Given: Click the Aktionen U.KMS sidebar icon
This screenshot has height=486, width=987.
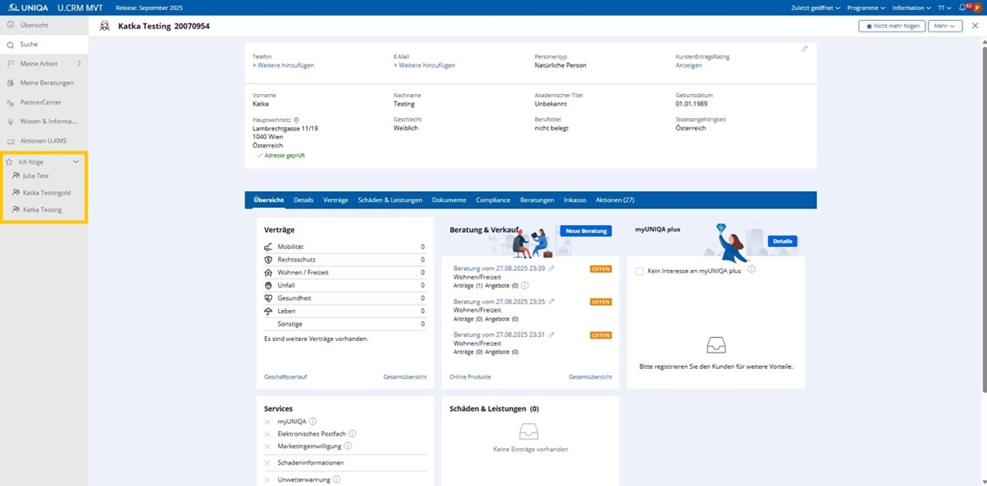Looking at the screenshot, I should (x=10, y=141).
